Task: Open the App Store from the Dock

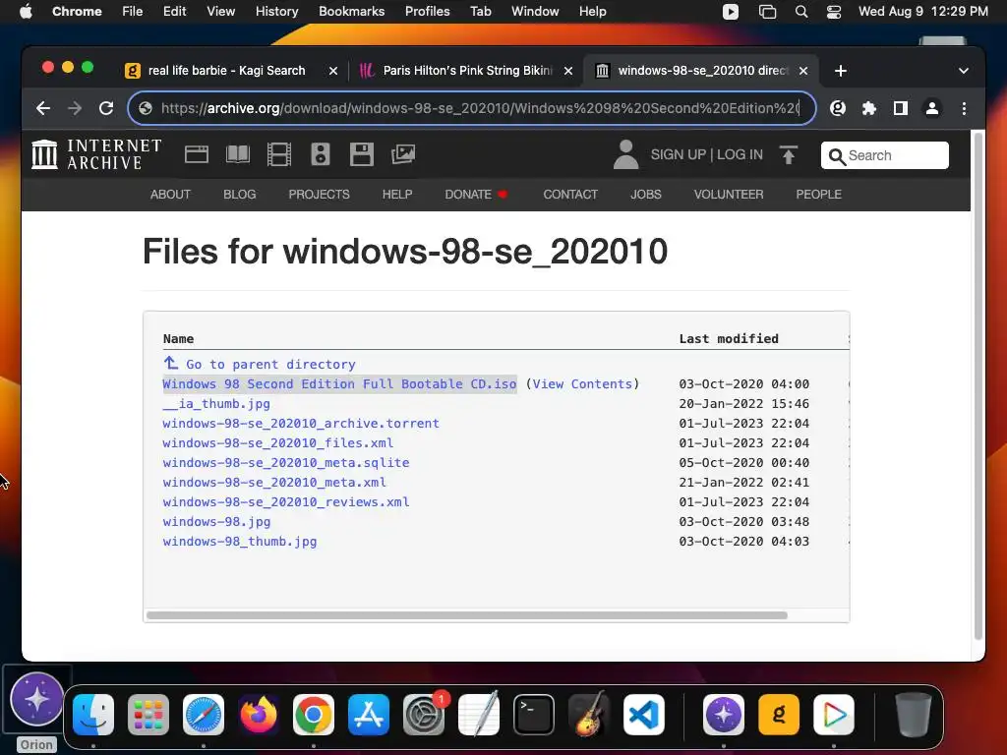Action: click(369, 715)
